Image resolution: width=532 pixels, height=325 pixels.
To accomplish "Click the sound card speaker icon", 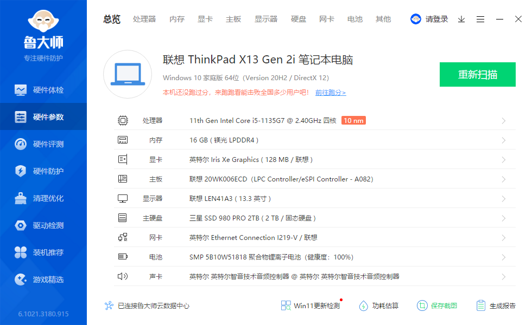I will point(123,276).
